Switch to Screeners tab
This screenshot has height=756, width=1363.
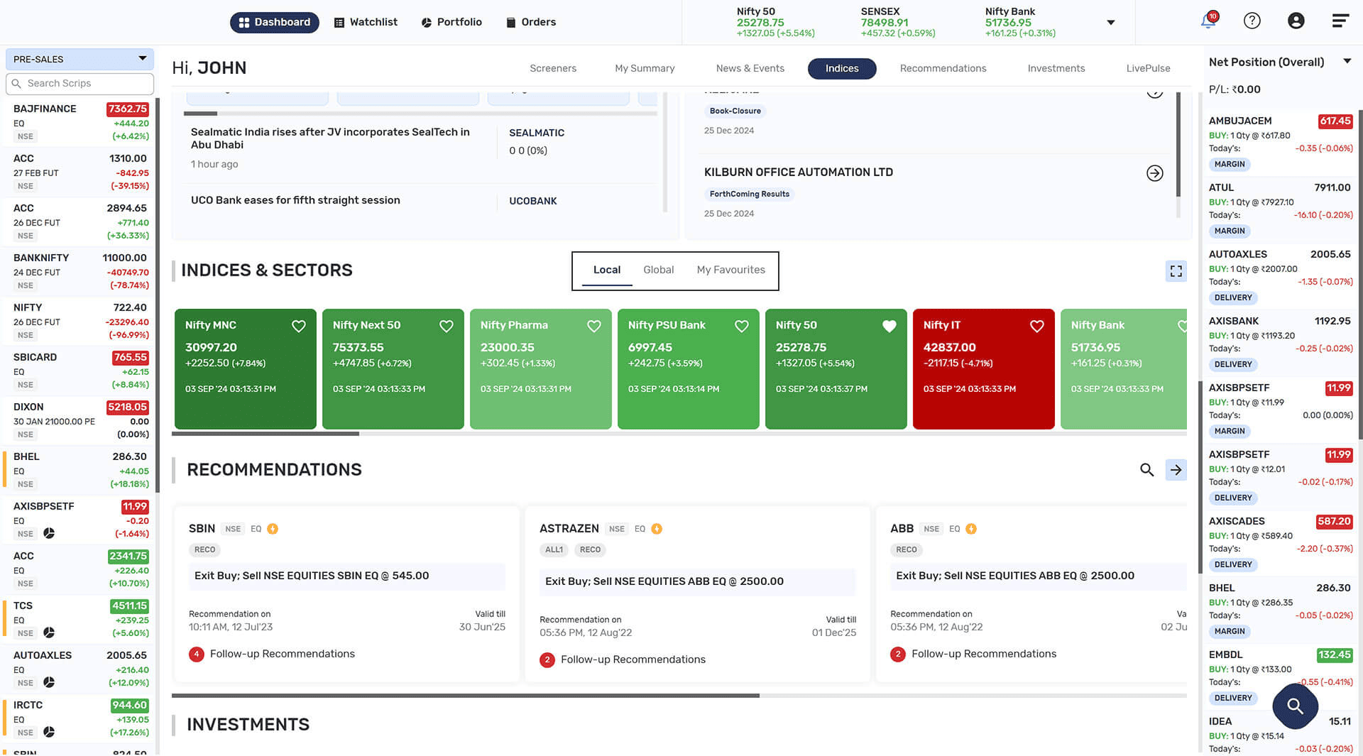click(x=553, y=68)
